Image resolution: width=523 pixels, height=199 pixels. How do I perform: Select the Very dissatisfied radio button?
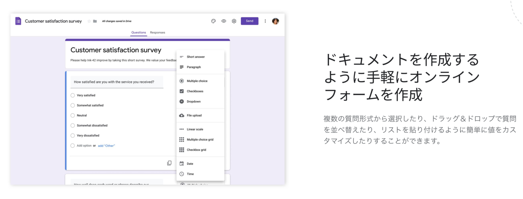coord(73,135)
